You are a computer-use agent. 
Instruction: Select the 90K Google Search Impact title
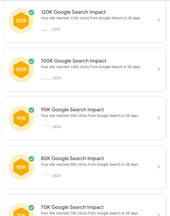click(x=72, y=110)
